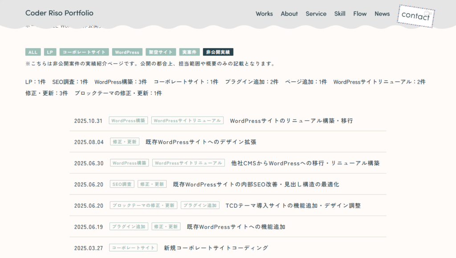Open the Works page from navigation
This screenshot has width=456, height=258.
coord(264,14)
